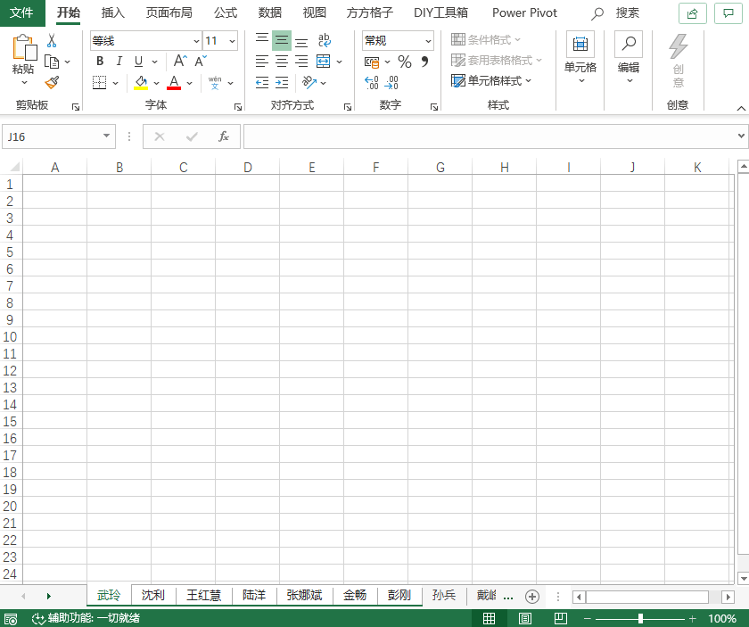Increase font size with the large A

[x=180, y=61]
